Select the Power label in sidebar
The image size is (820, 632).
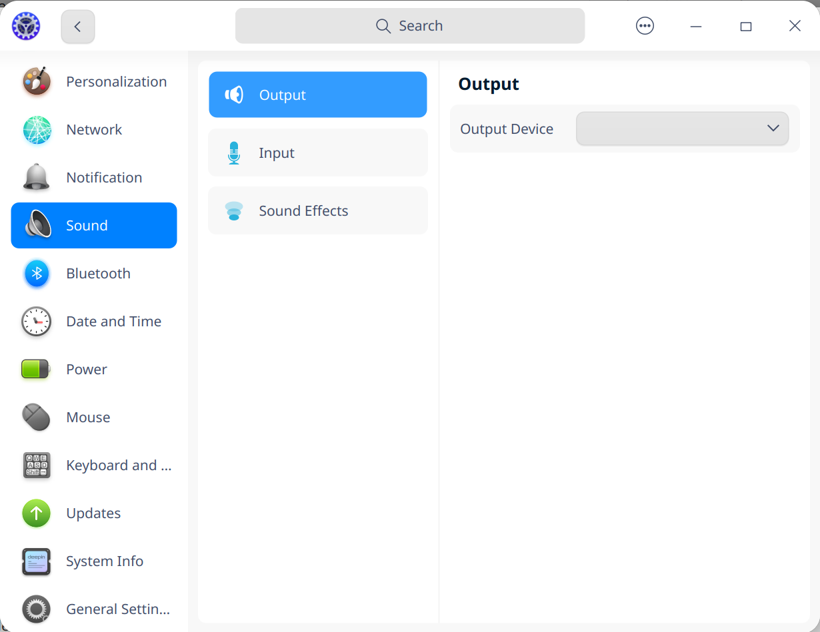pyautogui.click(x=87, y=370)
